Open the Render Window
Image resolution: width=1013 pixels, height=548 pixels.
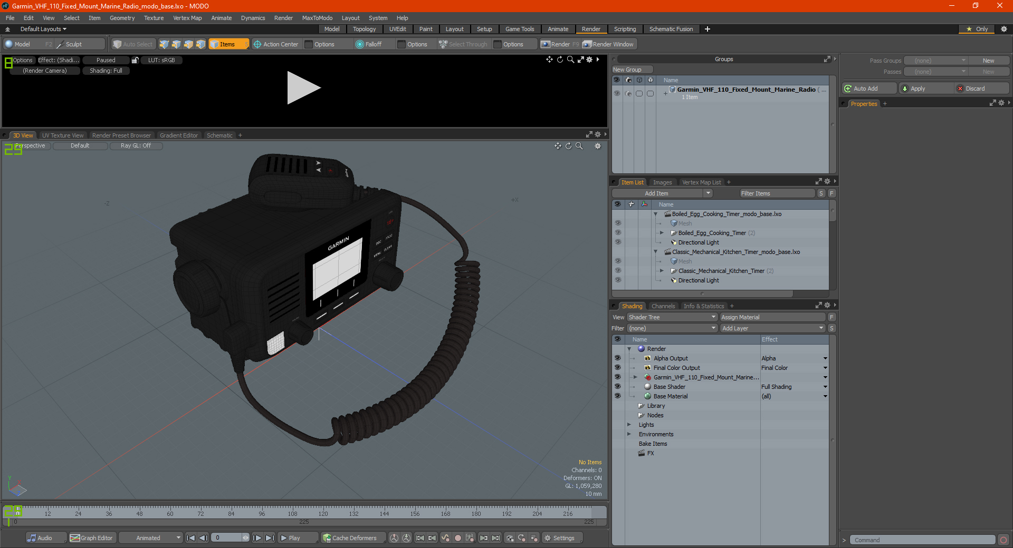tap(608, 44)
